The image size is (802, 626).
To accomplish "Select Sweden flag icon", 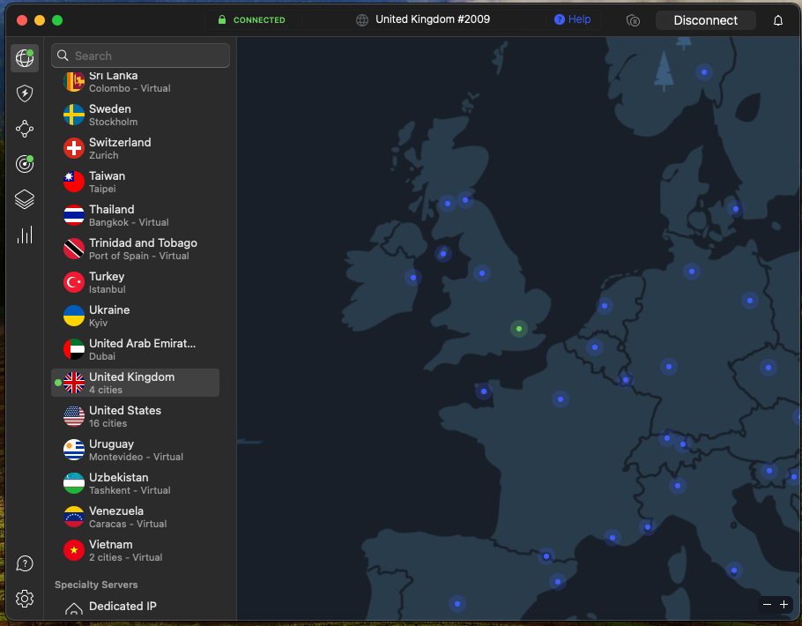I will click(74, 115).
